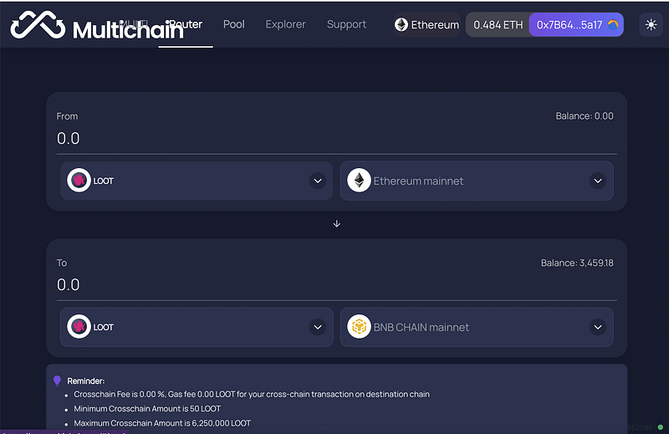
Task: Click the To label
Action: pyautogui.click(x=62, y=263)
